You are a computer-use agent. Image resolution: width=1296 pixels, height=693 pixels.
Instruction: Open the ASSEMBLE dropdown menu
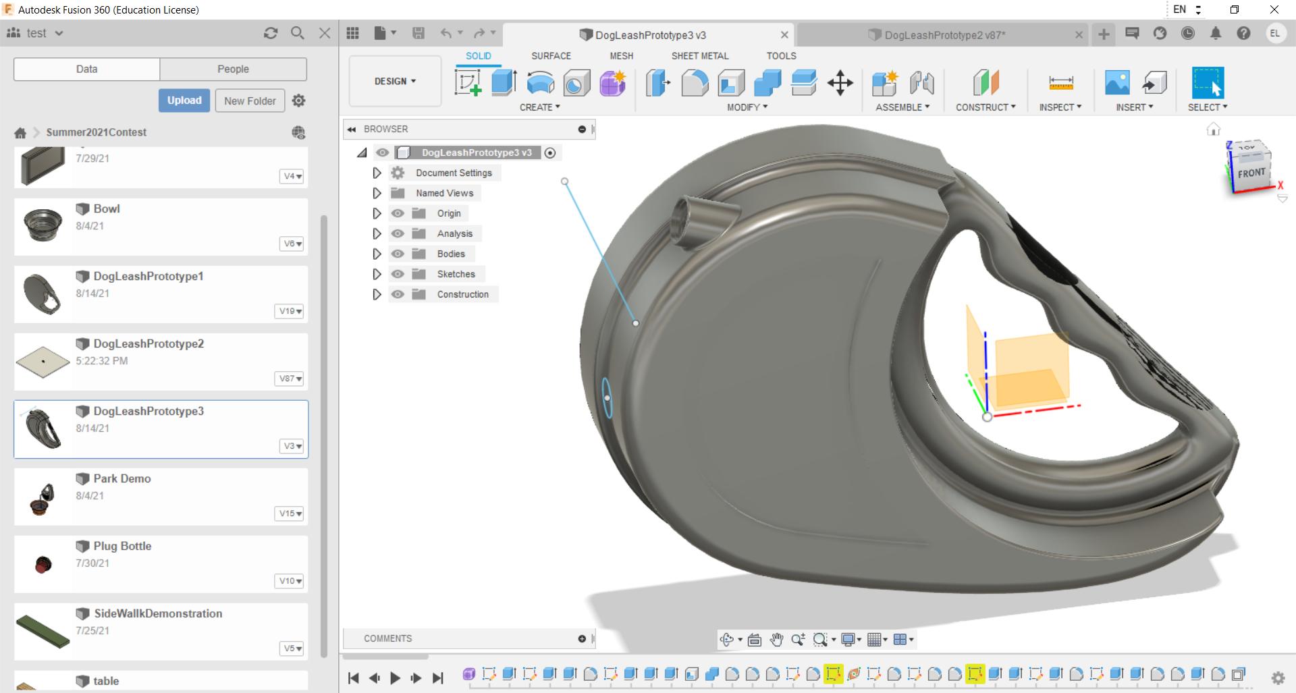tap(902, 107)
